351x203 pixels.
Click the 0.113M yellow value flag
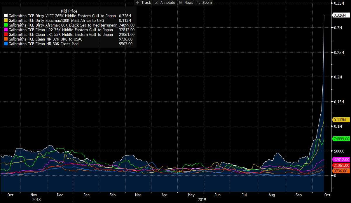pyautogui.click(x=340, y=120)
